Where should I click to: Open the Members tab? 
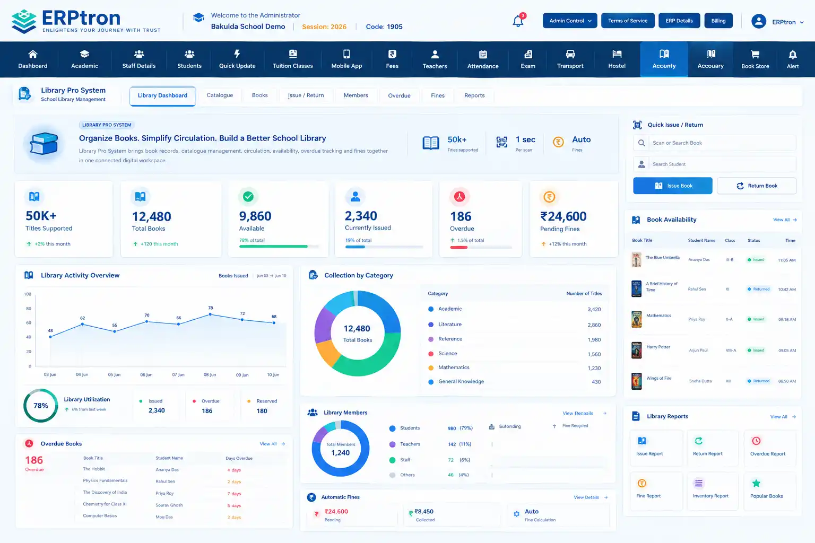pos(356,95)
